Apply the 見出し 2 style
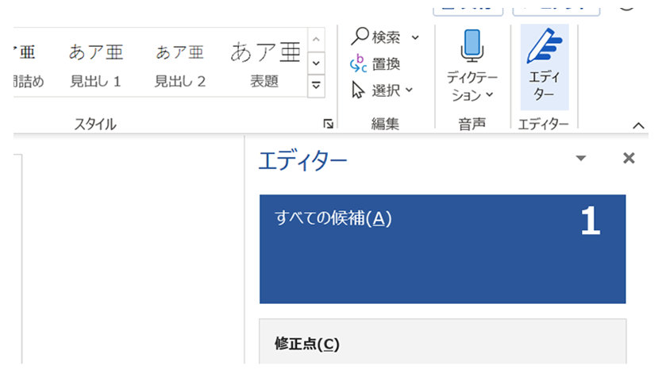 point(180,65)
